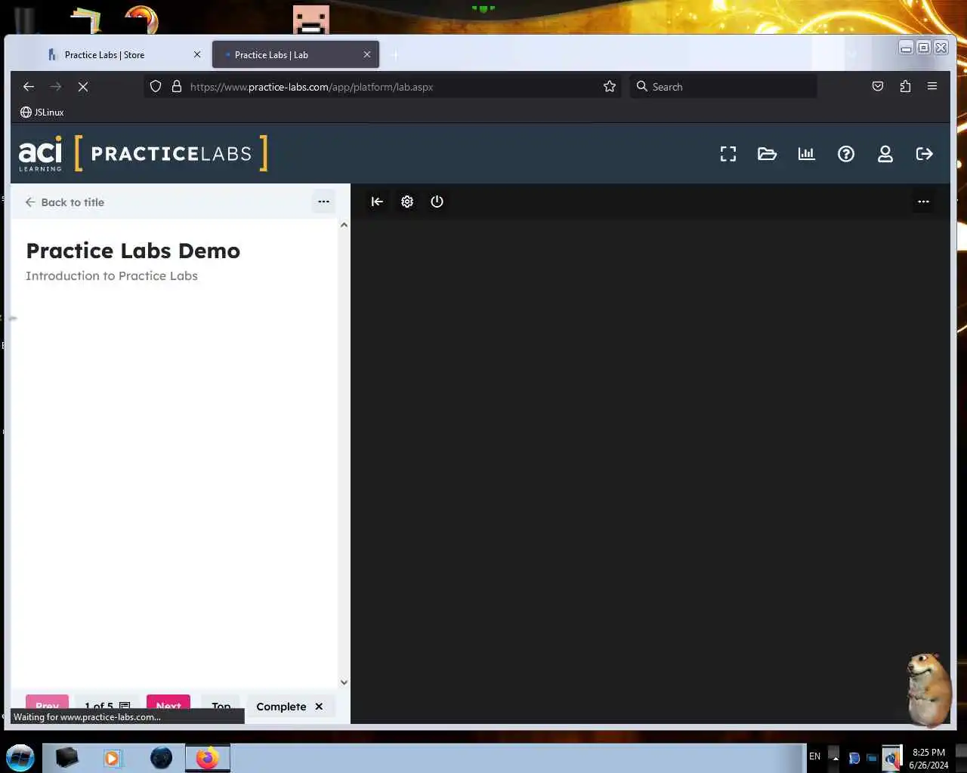Open the folder icon in Practice Labs header

coord(767,154)
